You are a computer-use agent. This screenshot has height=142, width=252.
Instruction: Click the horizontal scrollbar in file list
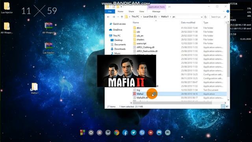(172, 103)
